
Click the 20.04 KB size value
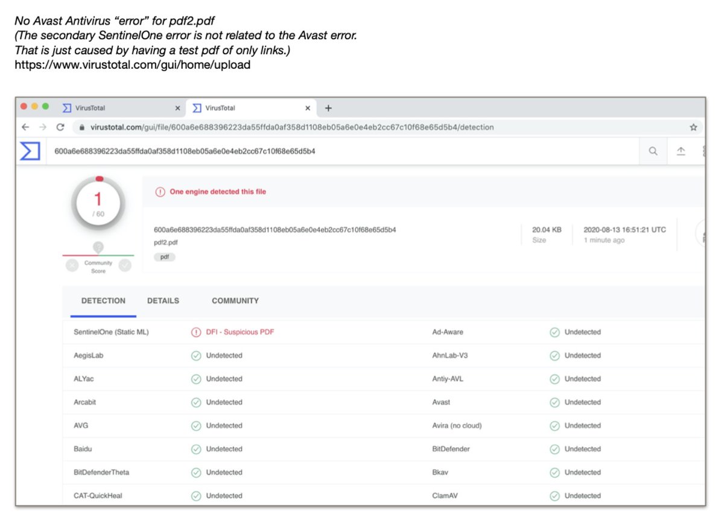pyautogui.click(x=547, y=230)
